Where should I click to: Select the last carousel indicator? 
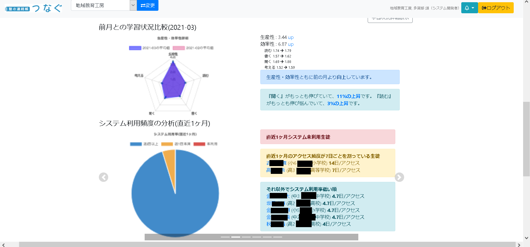click(278, 237)
